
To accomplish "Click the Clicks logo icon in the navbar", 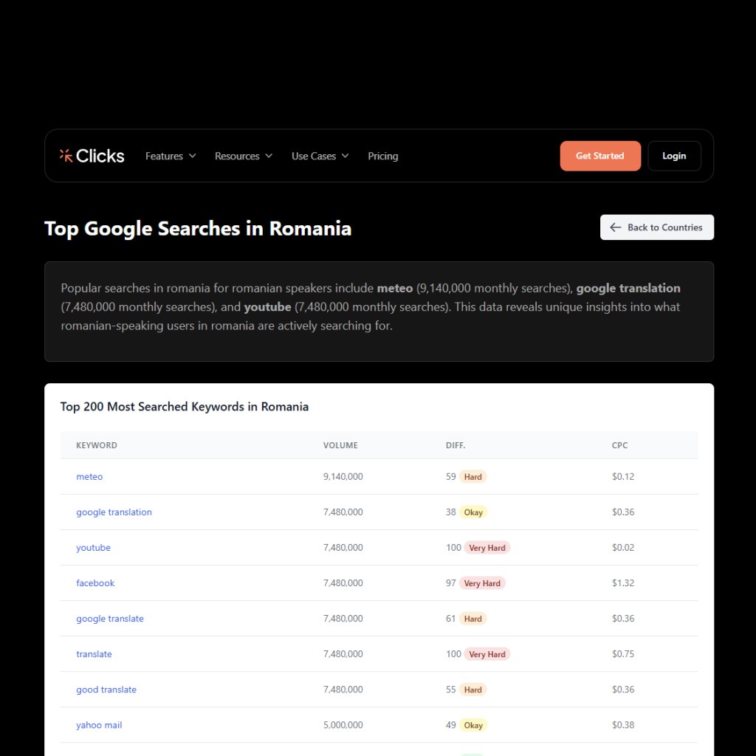I will 65,155.
